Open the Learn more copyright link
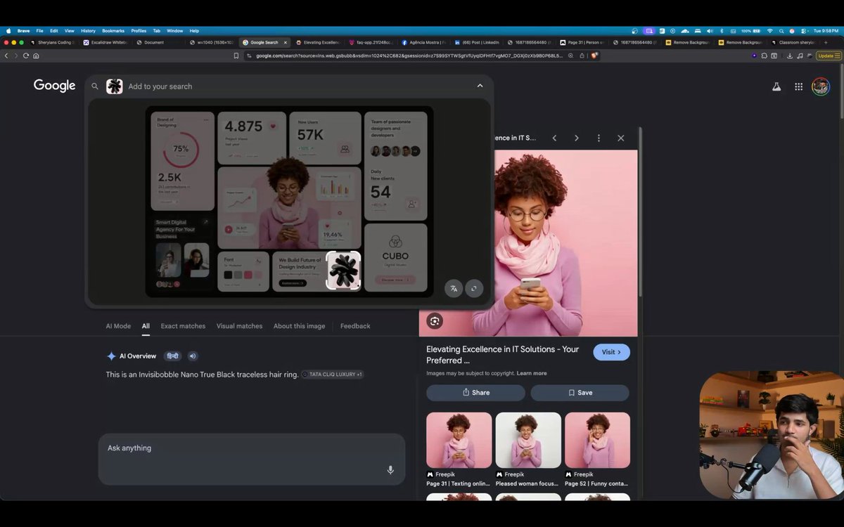Viewport: 844px width, 527px height. 532,373
